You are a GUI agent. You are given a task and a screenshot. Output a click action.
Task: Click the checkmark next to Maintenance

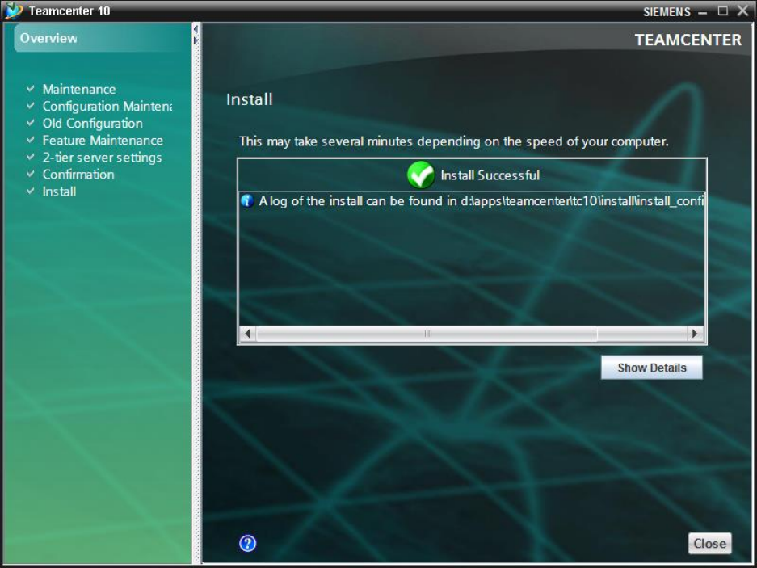click(31, 88)
